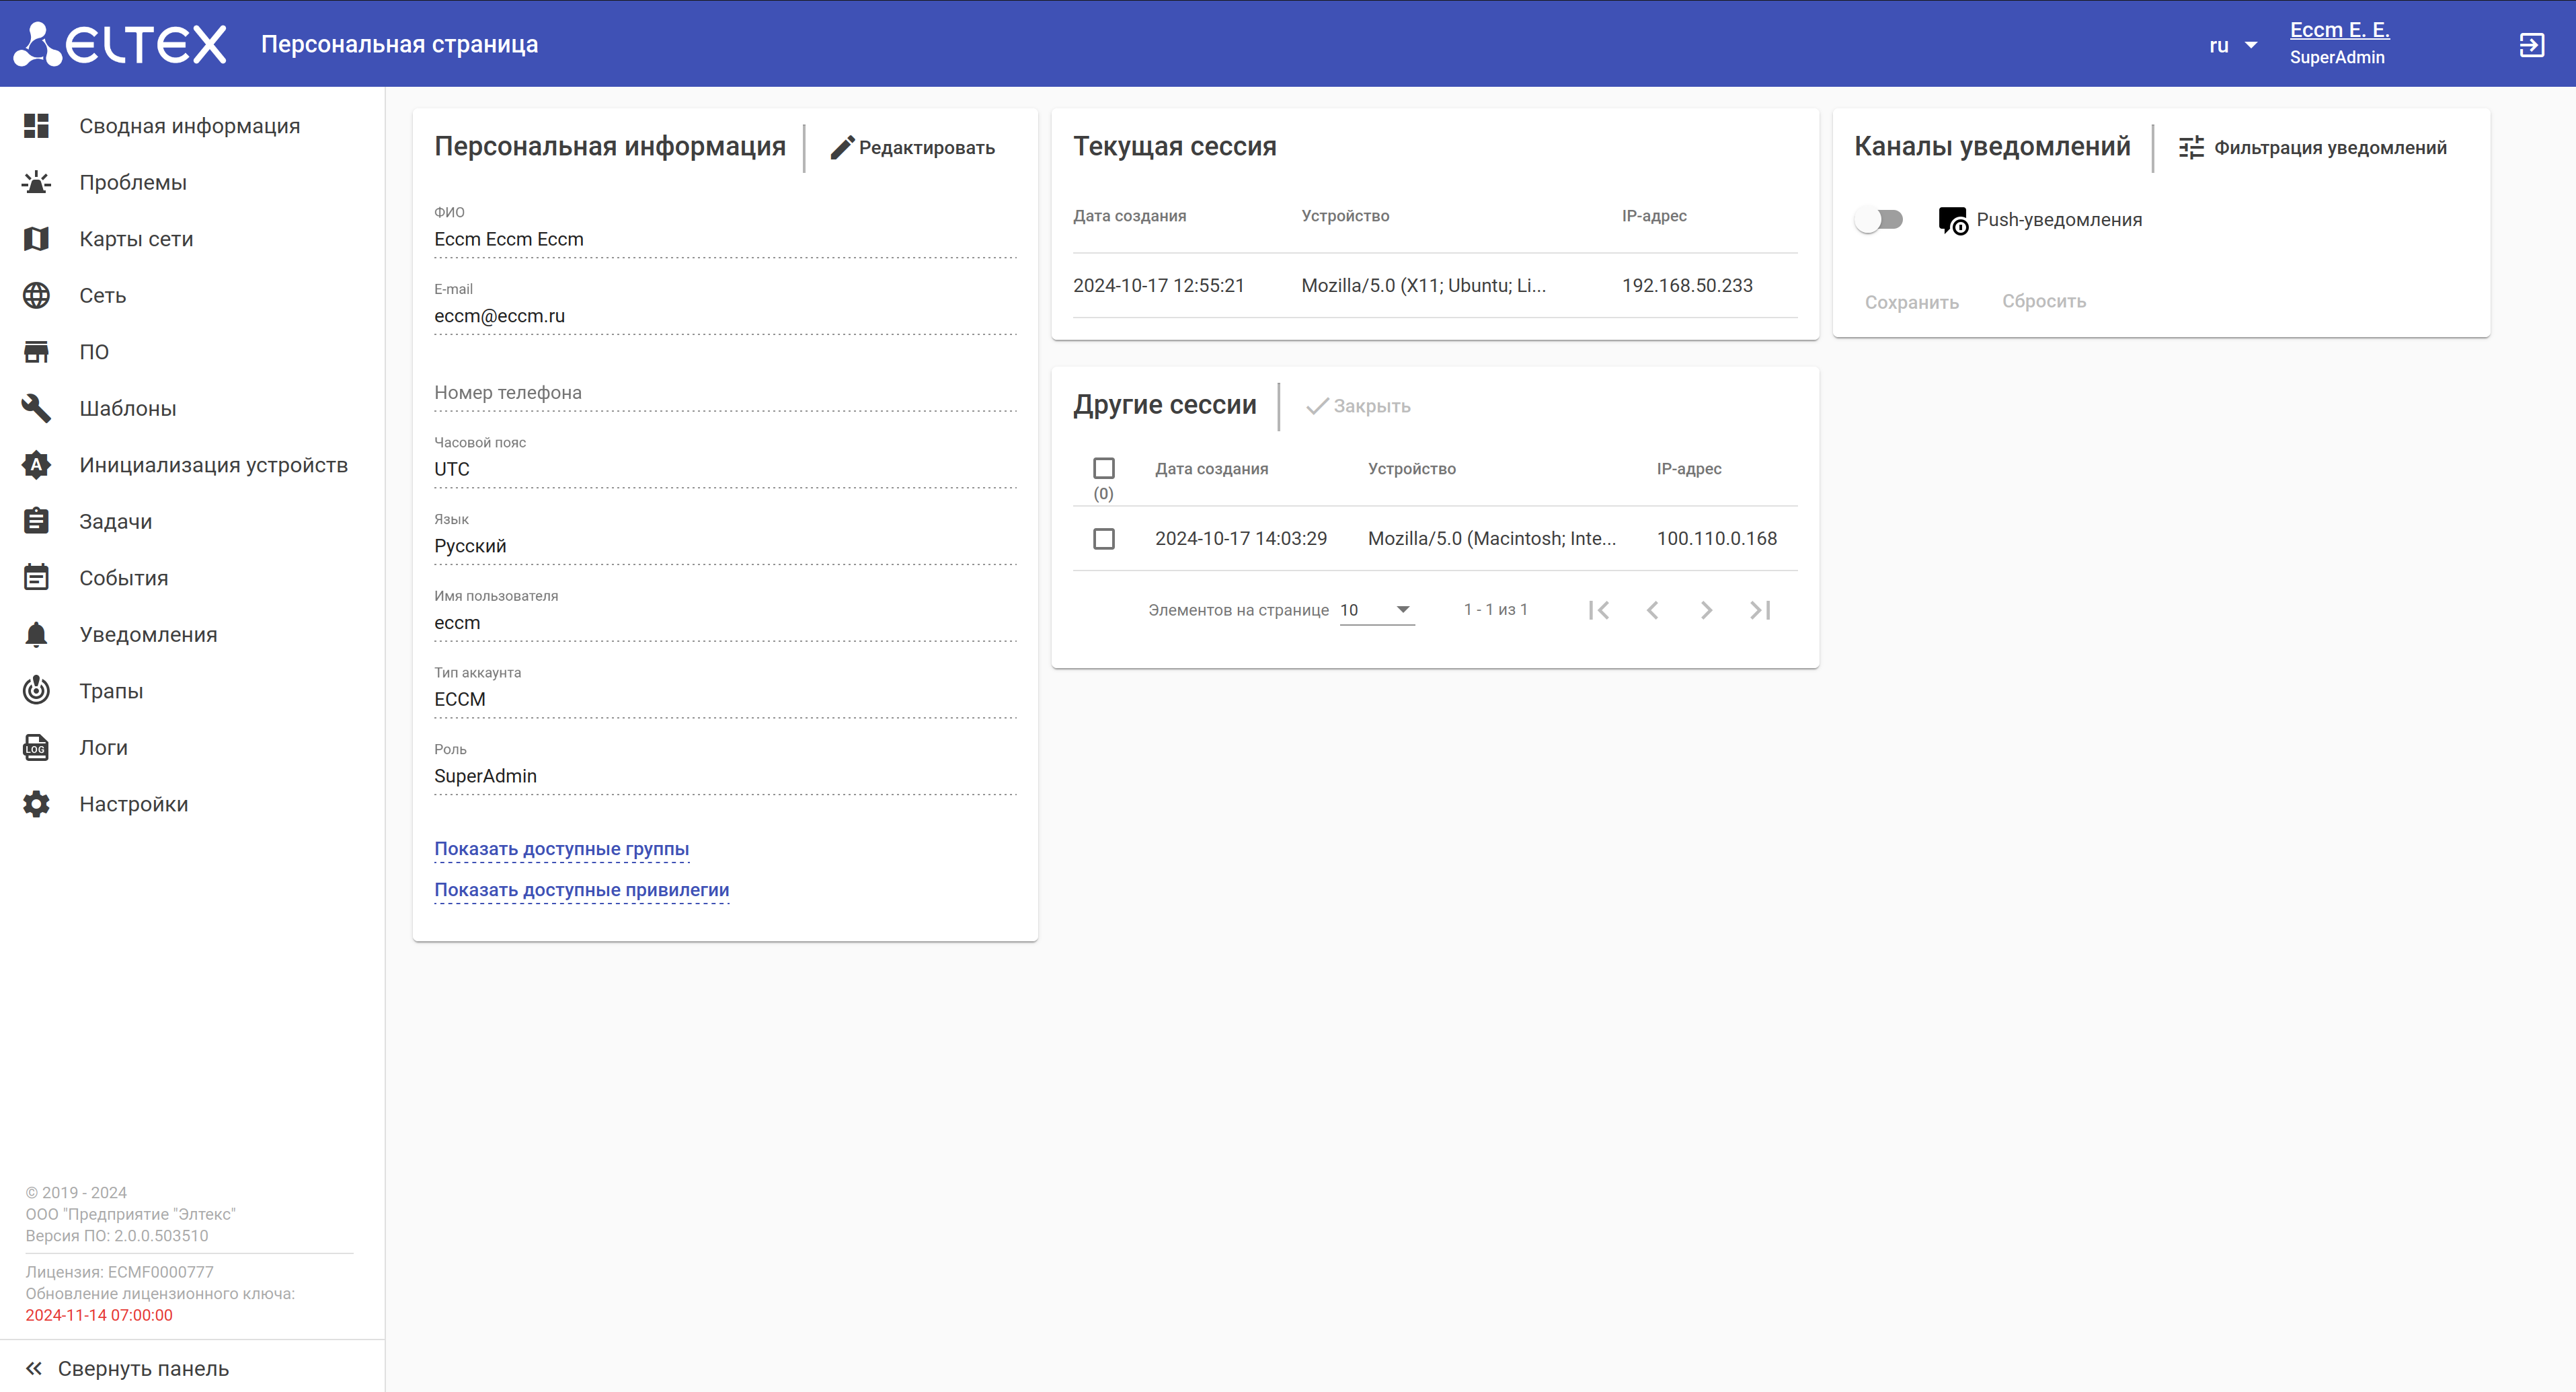
Task: Open the items per page dropdown
Action: point(1376,610)
